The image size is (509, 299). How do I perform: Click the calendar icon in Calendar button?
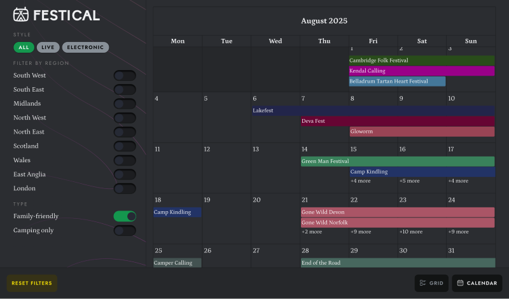click(x=460, y=282)
